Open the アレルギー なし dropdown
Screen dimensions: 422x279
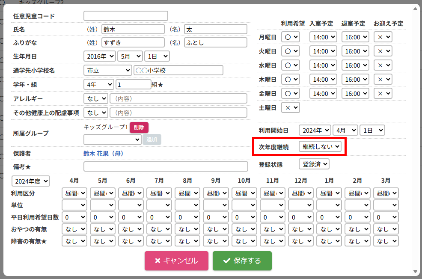click(95, 98)
